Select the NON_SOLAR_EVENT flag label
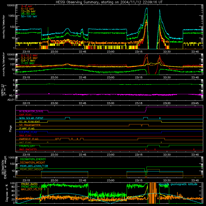 pyautogui.click(x=31, y=118)
